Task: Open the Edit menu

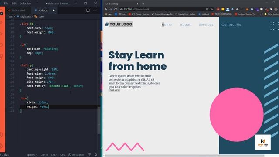Action: coord(14,3)
